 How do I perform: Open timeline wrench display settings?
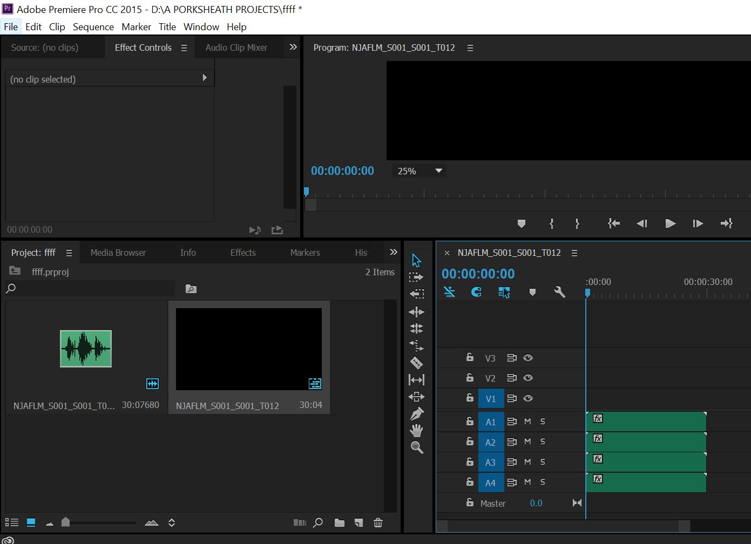coord(559,292)
